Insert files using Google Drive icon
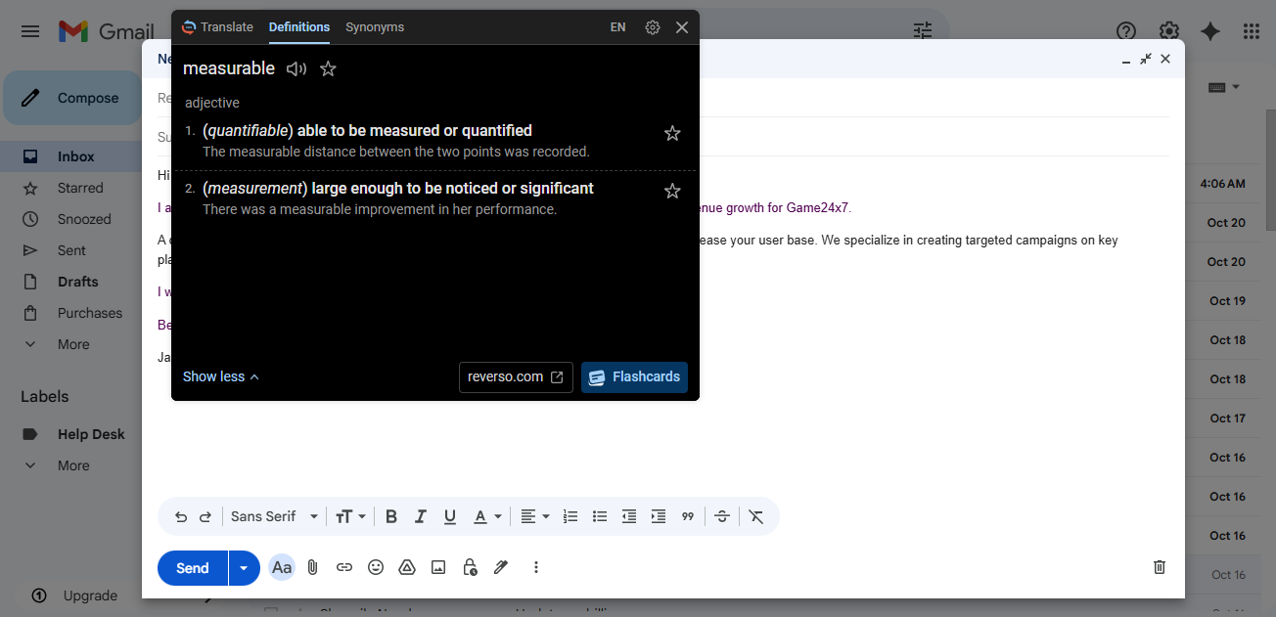 (x=407, y=567)
